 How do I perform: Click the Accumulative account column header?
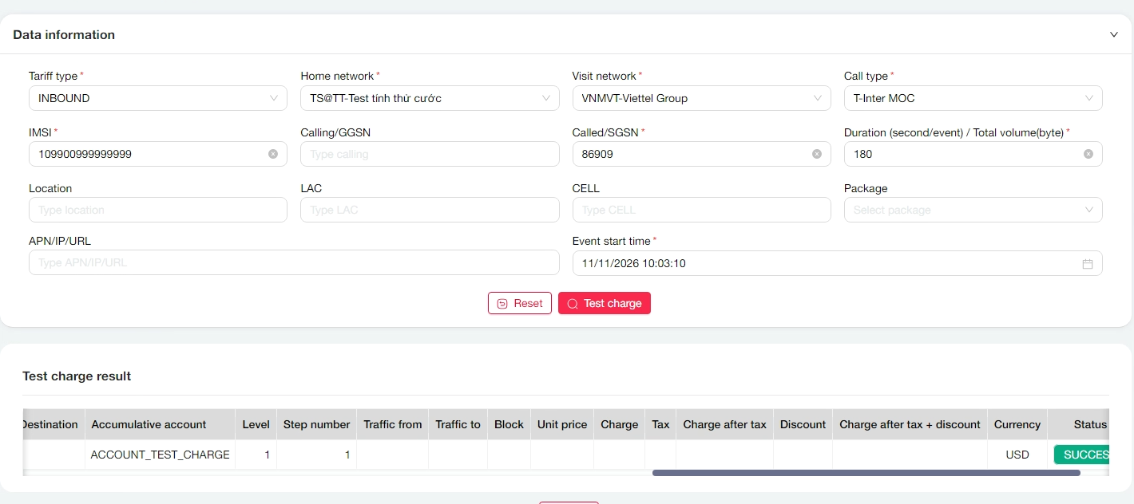[159, 424]
